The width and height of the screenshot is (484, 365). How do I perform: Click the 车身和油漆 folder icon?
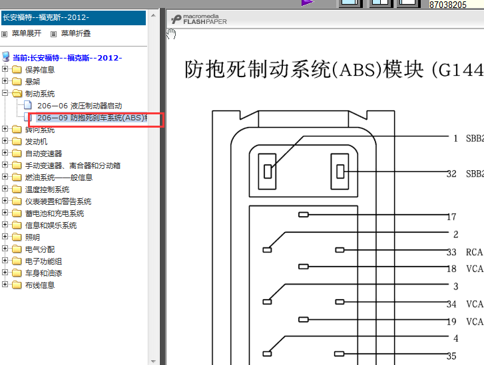(17, 273)
